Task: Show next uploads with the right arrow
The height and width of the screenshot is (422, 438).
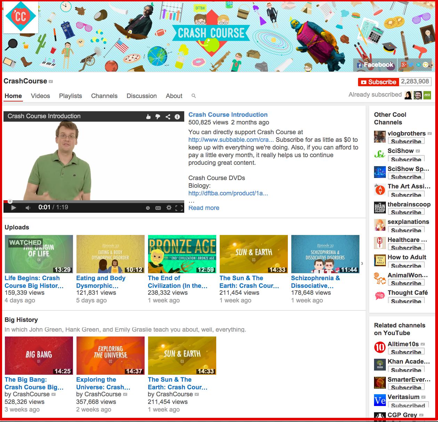Action: (362, 263)
